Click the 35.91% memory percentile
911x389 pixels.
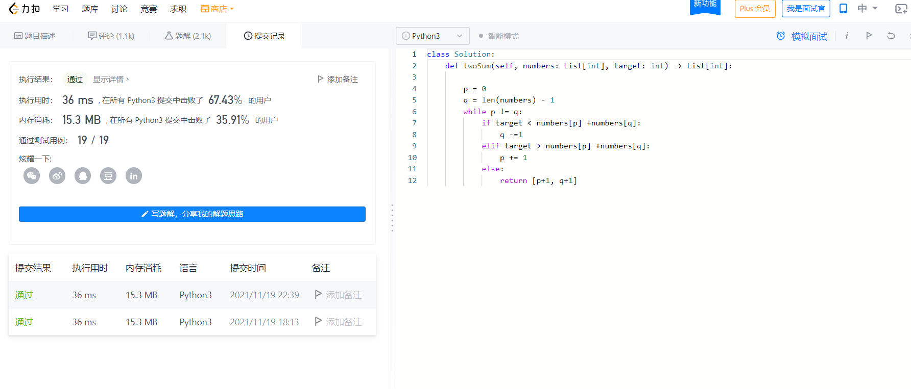click(232, 120)
